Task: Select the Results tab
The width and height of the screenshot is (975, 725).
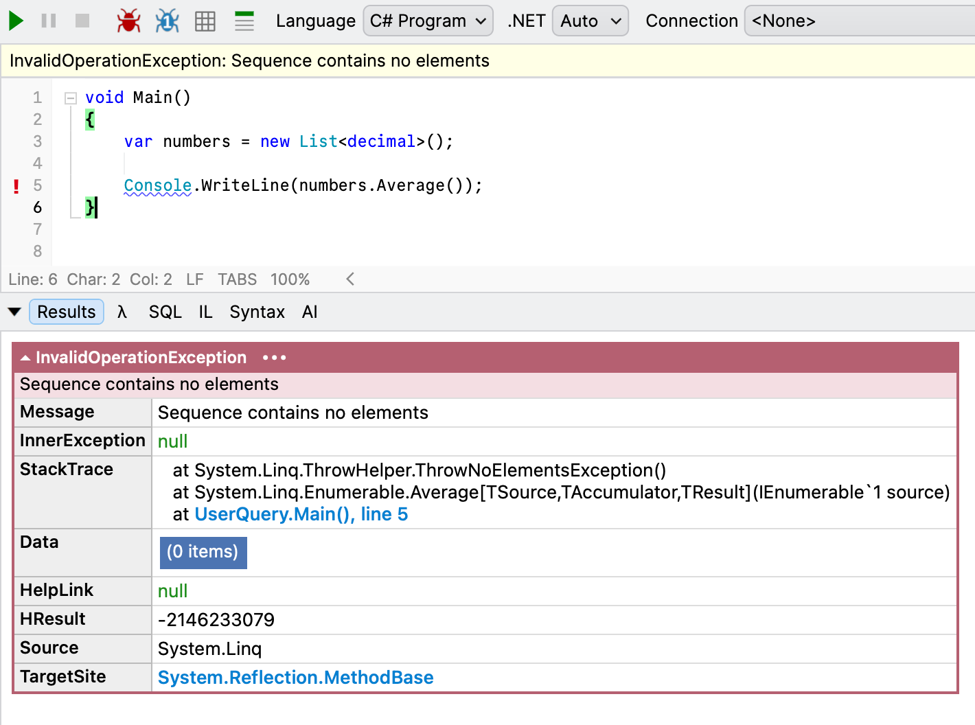Action: [x=67, y=312]
